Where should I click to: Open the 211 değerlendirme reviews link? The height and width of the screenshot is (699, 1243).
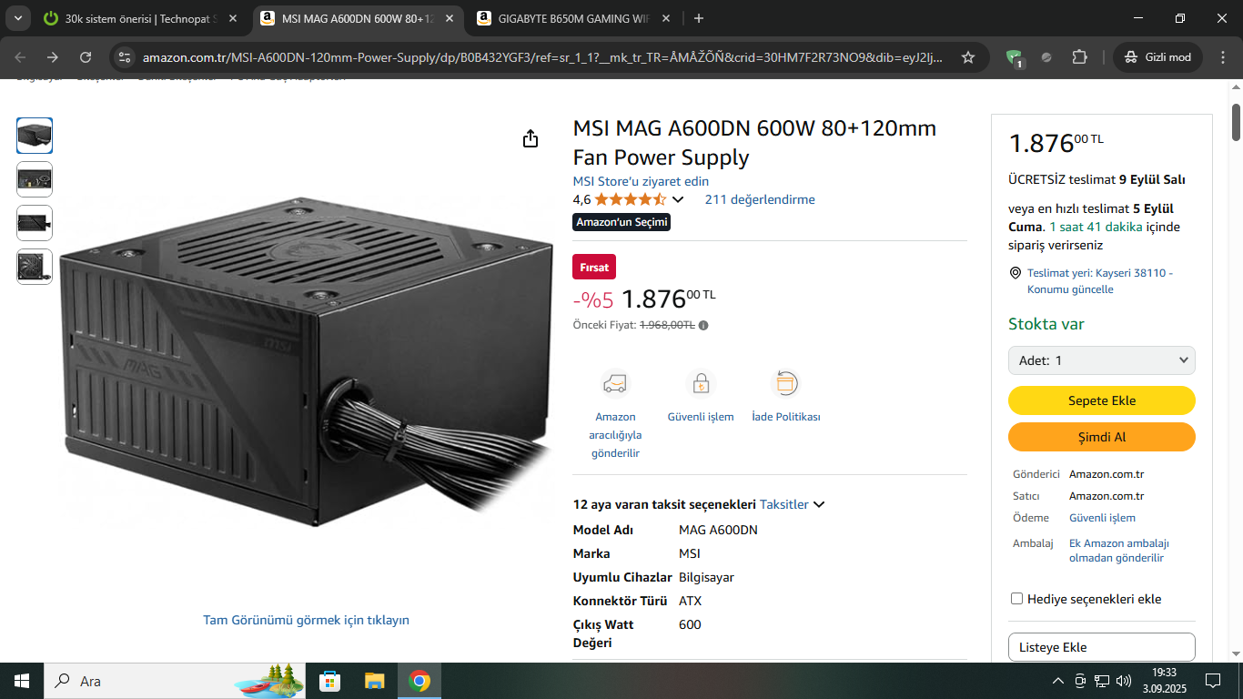pyautogui.click(x=760, y=199)
